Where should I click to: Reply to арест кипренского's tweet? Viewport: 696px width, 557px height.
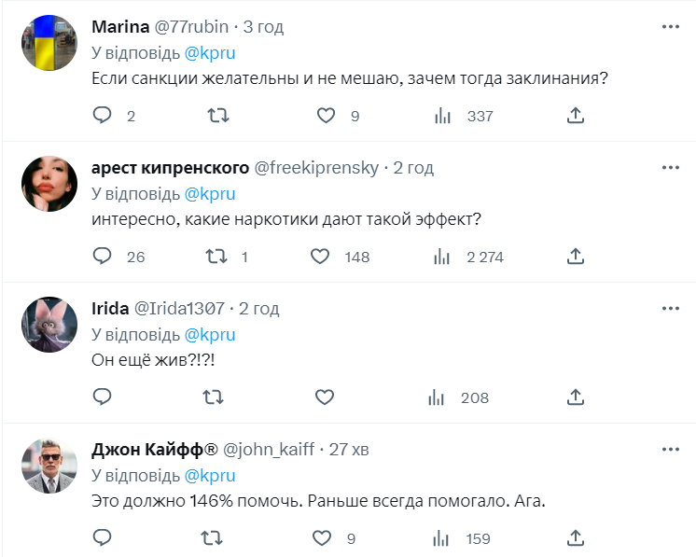pyautogui.click(x=103, y=257)
